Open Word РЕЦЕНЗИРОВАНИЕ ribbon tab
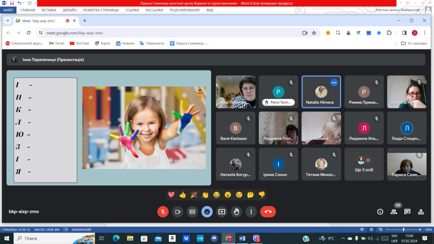The width and height of the screenshot is (434, 244). tap(185, 10)
